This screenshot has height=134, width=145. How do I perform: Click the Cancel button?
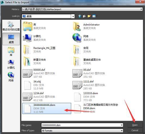point(135,130)
